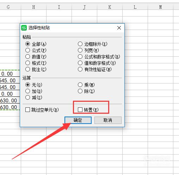Select column L header
Screen dimensions: 179x175
(x=135, y=7)
